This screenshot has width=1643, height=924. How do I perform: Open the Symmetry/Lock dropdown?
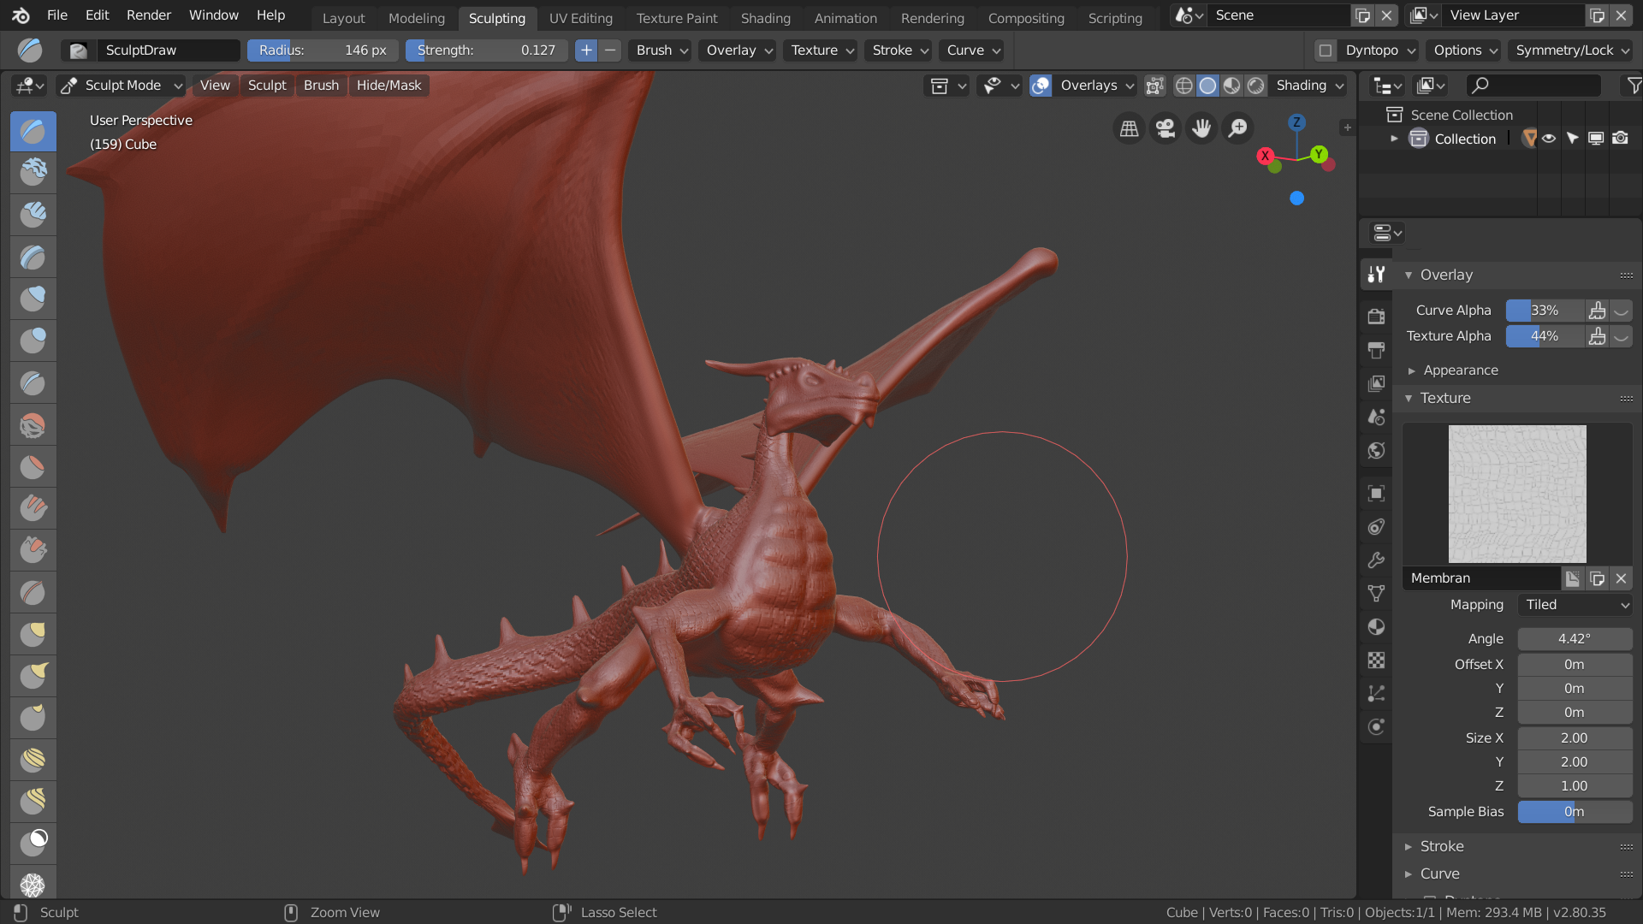1572,50
